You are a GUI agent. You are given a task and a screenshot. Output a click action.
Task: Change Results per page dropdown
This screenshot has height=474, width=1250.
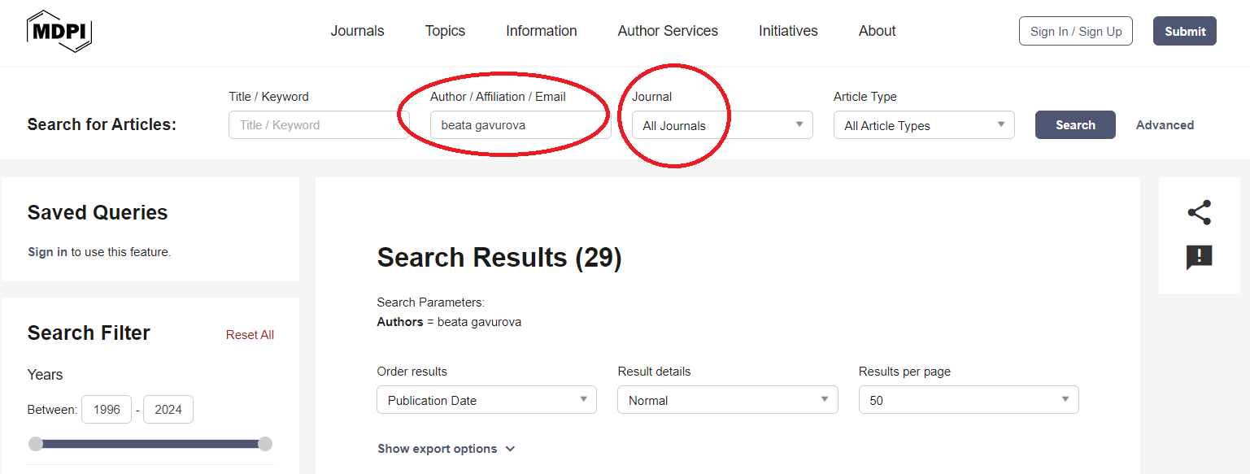pos(968,400)
